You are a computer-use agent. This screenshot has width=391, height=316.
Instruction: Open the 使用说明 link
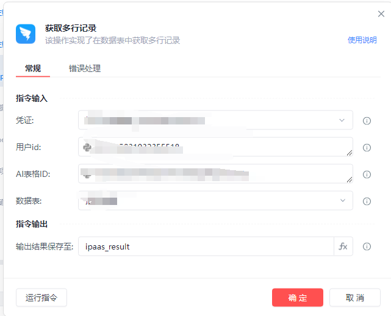(362, 40)
